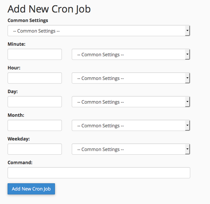Screen dimensions: 210x204
Task: Open the Month common settings dropdown
Action: [131, 125]
